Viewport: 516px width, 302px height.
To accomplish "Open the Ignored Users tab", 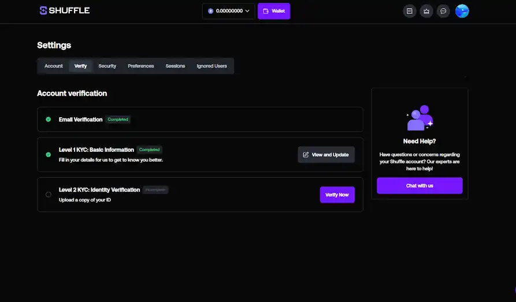I will click(x=211, y=66).
